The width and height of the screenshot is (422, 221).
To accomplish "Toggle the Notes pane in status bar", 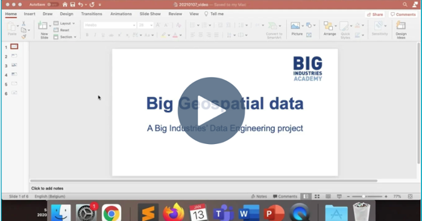I will 259,196.
